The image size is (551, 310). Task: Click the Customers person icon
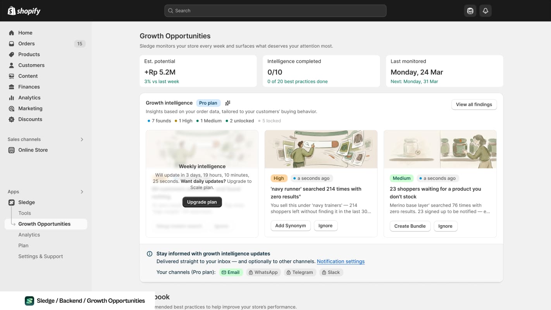coord(12,65)
